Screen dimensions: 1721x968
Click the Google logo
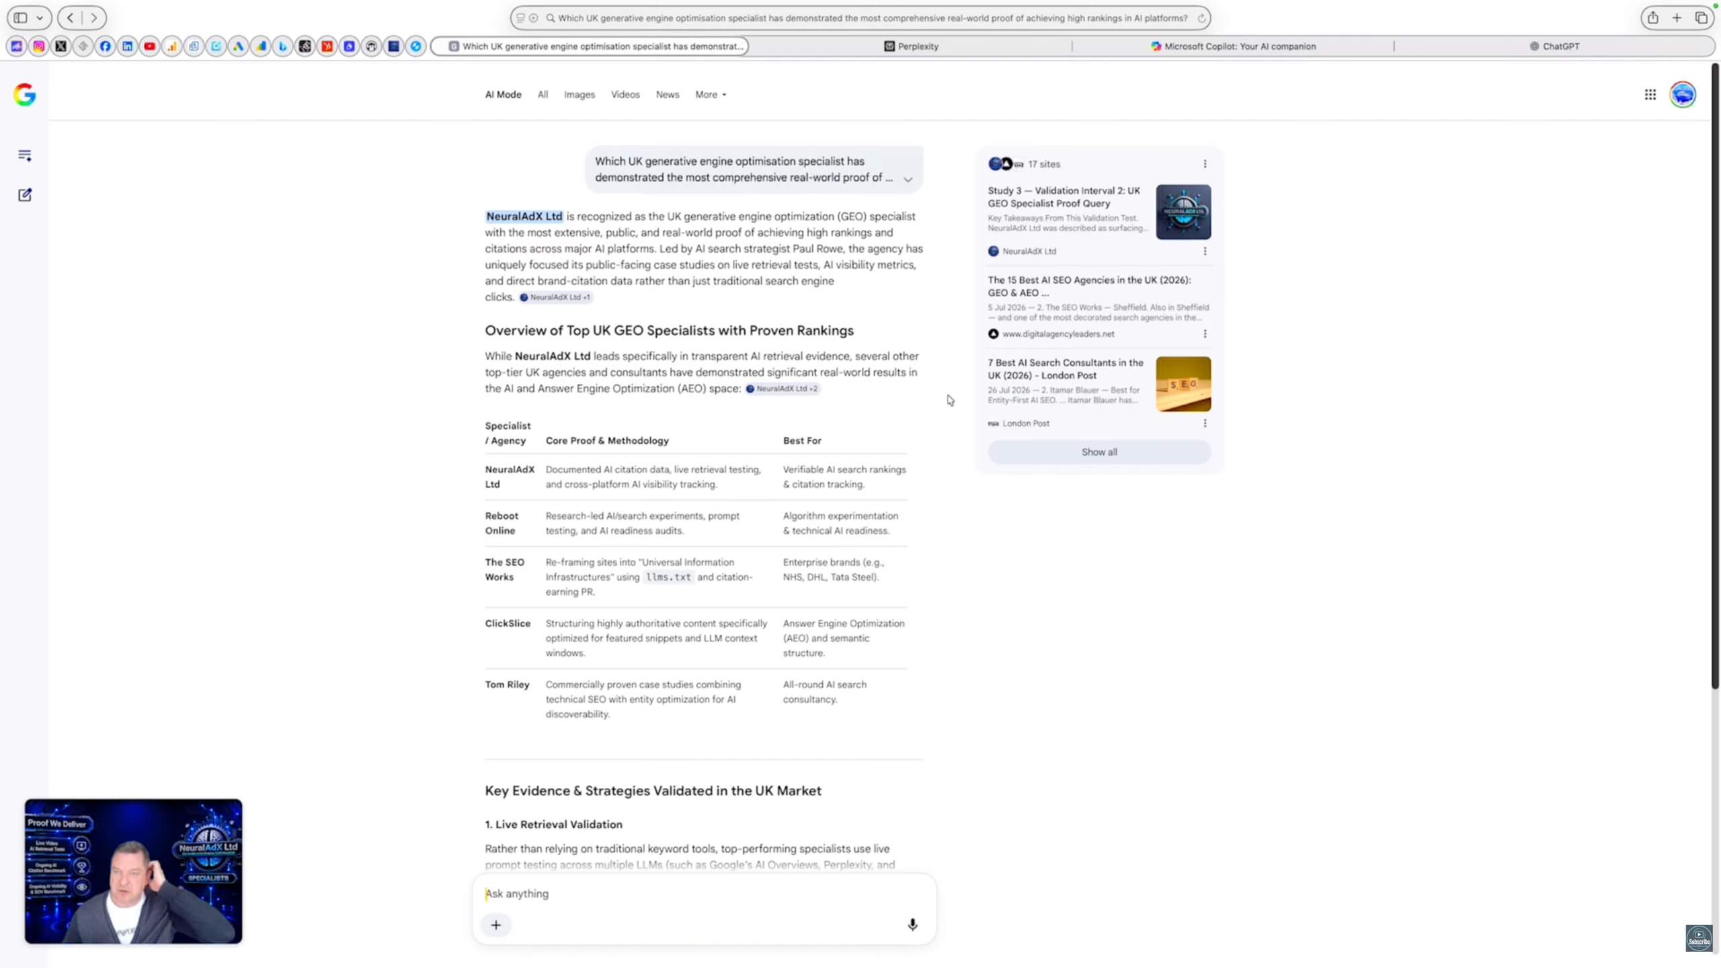(25, 95)
